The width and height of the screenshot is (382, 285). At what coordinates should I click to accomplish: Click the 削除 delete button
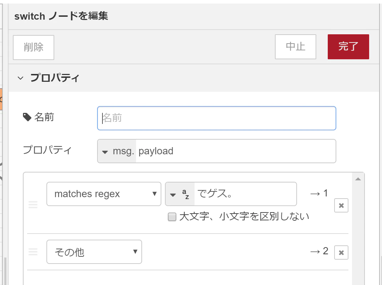[x=33, y=47]
